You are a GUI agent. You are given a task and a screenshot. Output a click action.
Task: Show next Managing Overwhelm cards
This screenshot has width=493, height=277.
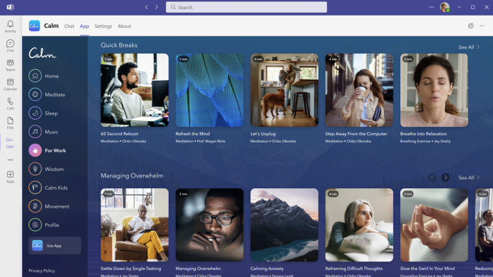tap(446, 177)
